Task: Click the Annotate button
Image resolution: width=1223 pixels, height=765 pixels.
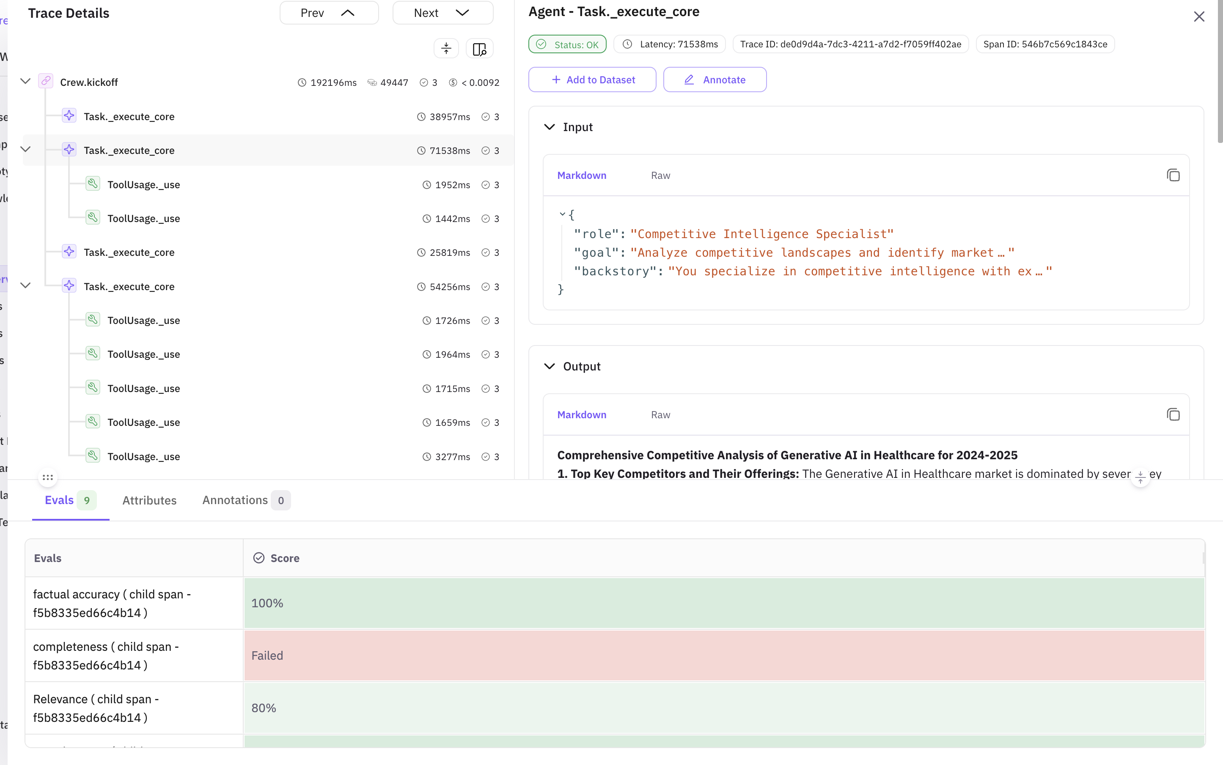Action: click(715, 80)
